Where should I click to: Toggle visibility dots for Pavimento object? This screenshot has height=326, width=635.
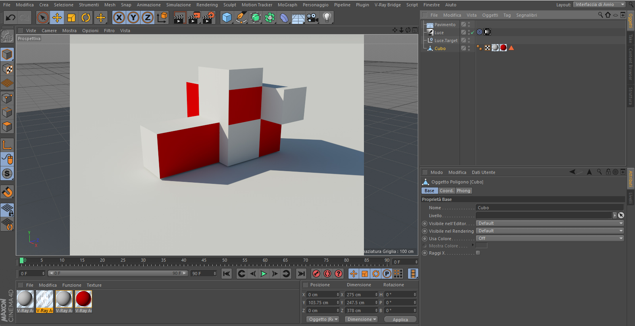coord(469,25)
